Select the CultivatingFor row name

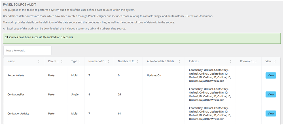(x=17, y=94)
